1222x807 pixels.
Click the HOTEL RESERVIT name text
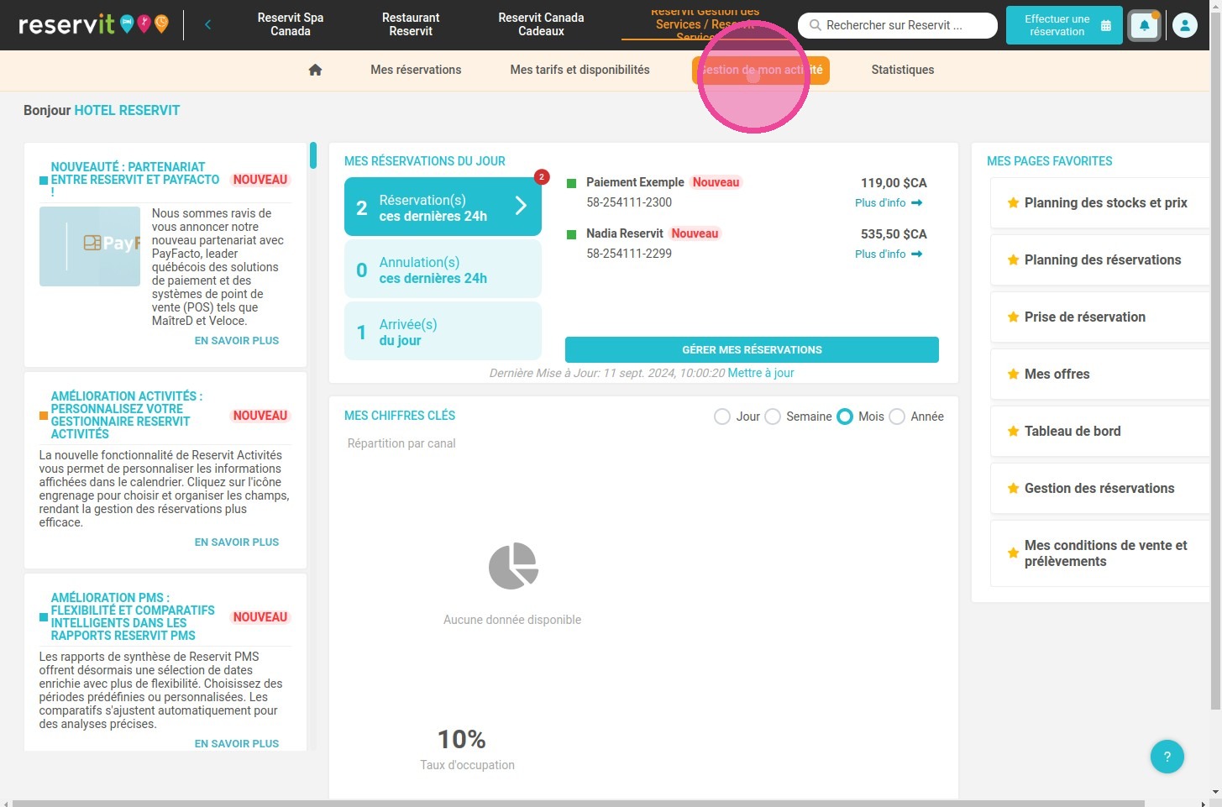127,110
